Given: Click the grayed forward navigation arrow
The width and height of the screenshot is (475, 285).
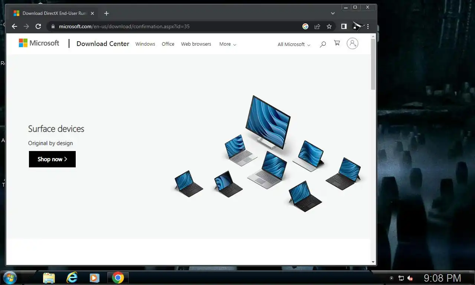Looking at the screenshot, I should pyautogui.click(x=26, y=26).
